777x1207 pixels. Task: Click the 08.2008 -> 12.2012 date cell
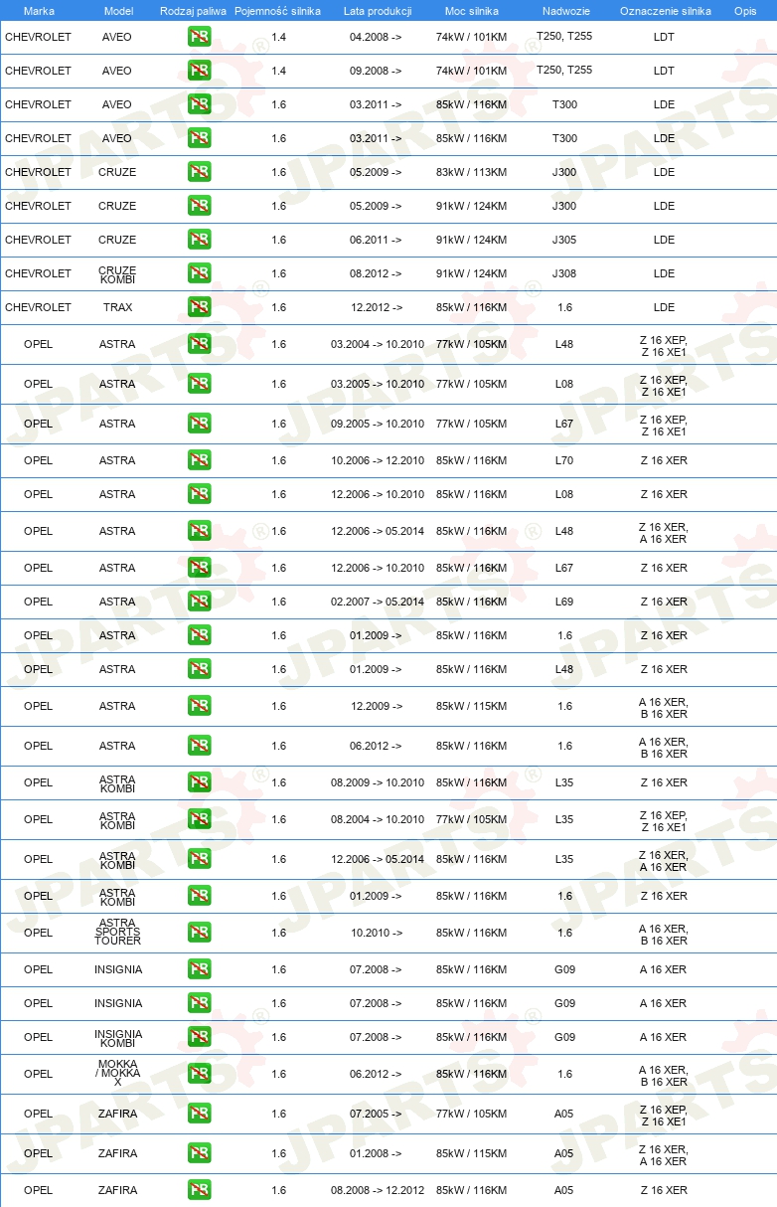378,1190
